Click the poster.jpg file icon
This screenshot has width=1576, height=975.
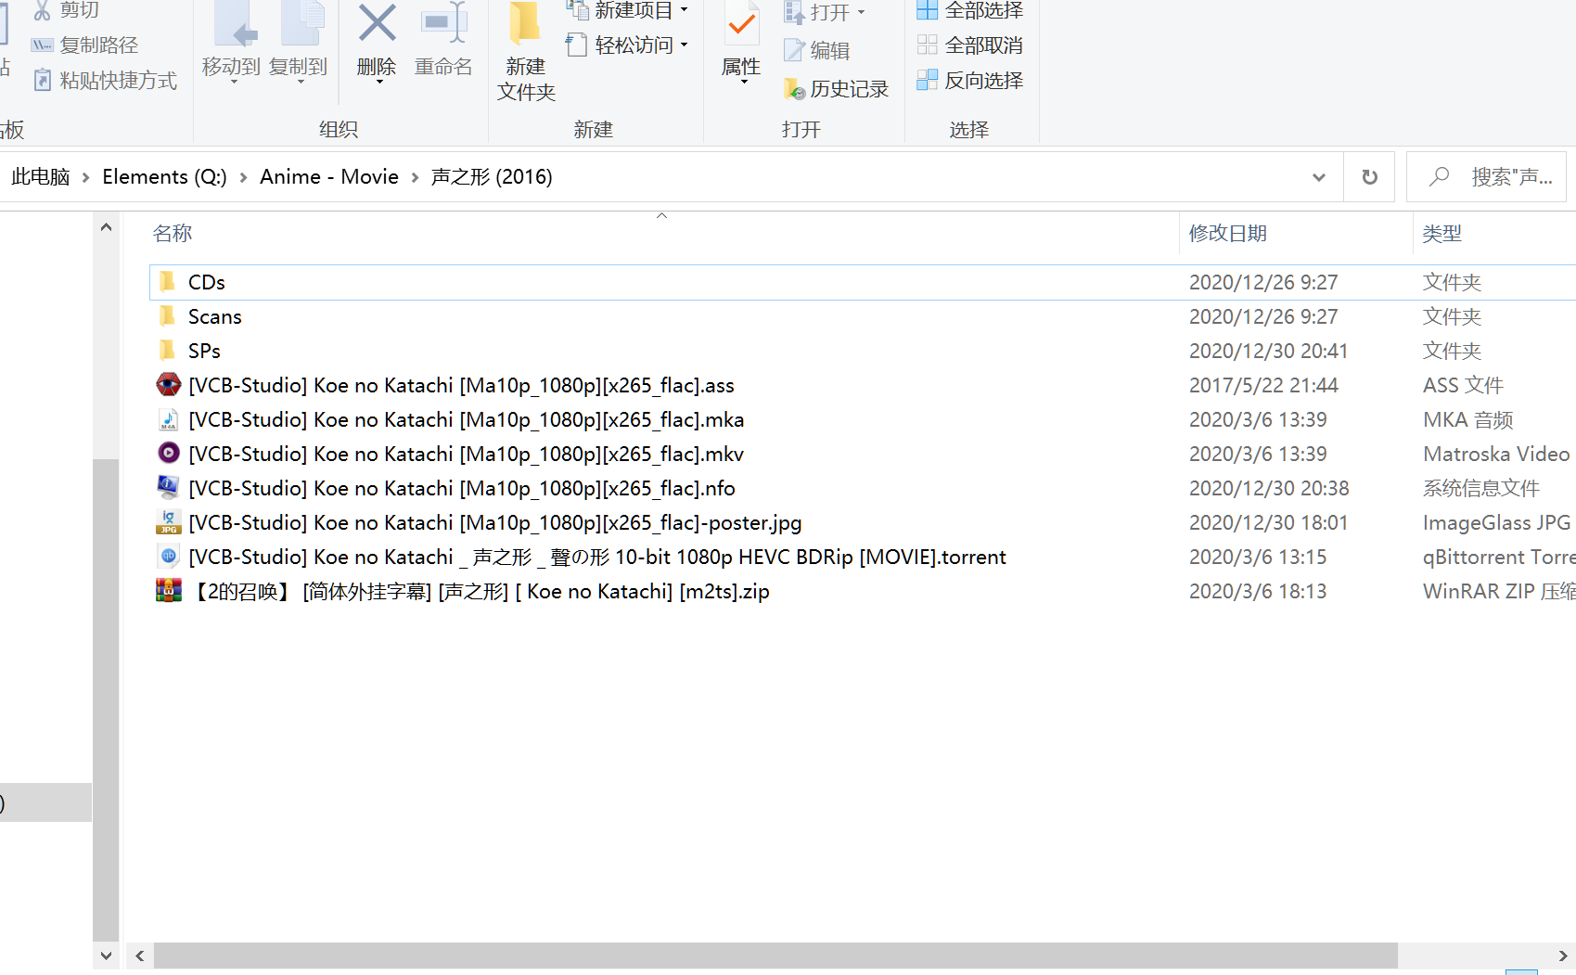pos(168,521)
